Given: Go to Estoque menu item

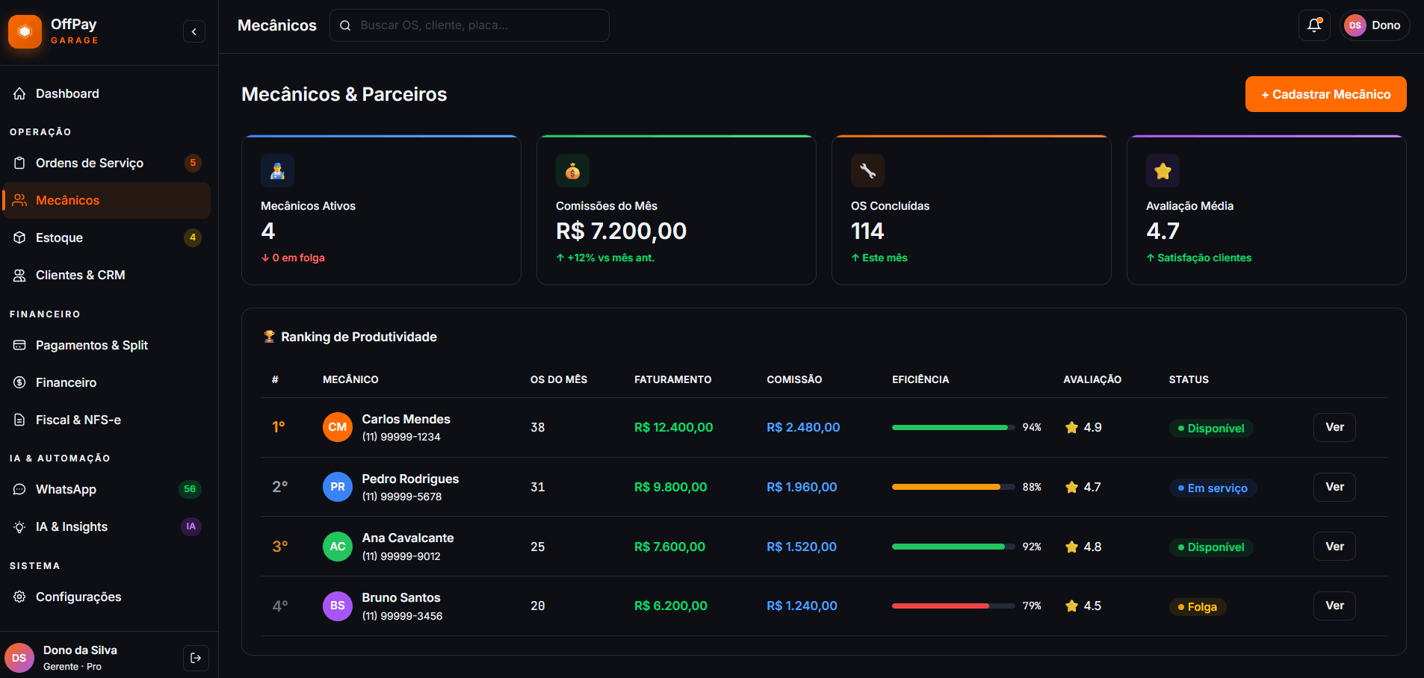Looking at the screenshot, I should (x=60, y=237).
